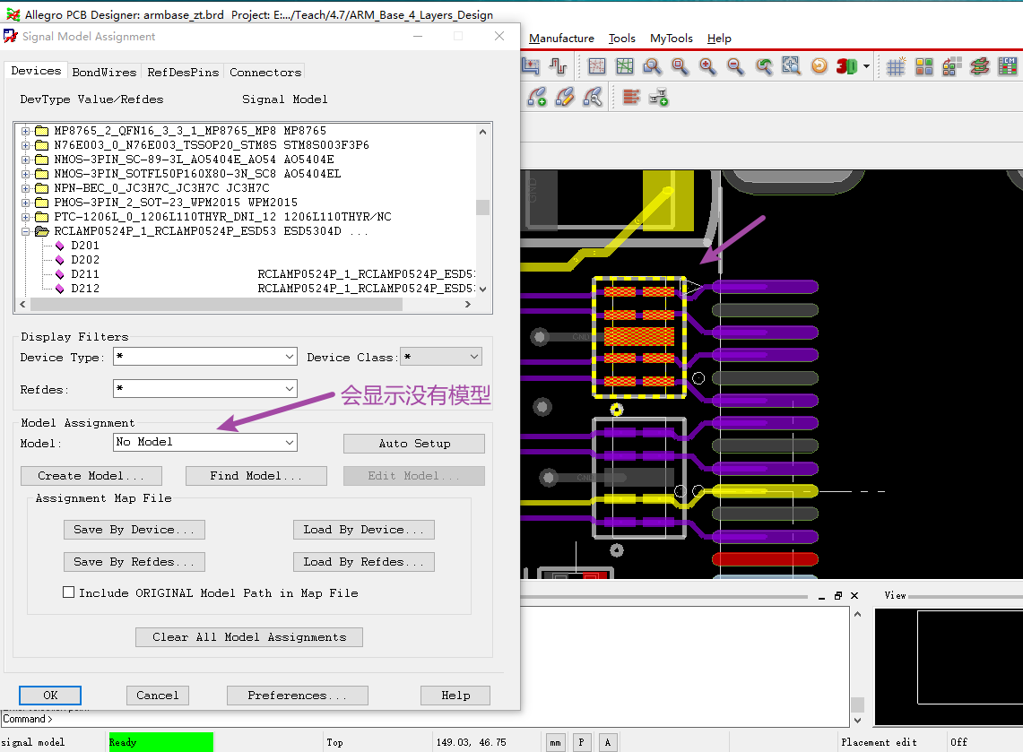Open the Device Class filter dropdown
This screenshot has width=1023, height=752.
pyautogui.click(x=473, y=357)
